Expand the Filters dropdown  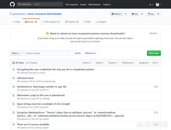coord(15,53)
